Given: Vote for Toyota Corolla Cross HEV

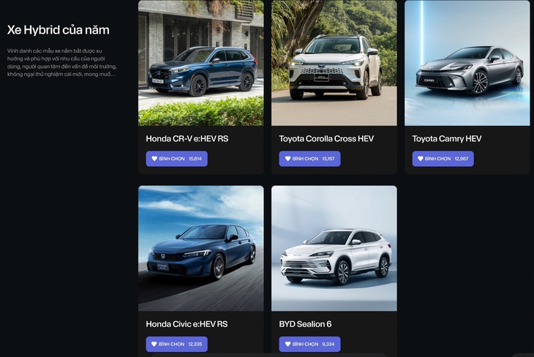Looking at the screenshot, I should [x=309, y=159].
